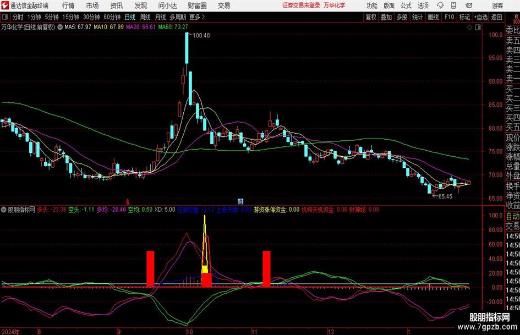Screen dimensions: 520x335
Task: Click the 复权 toolbar button
Action: [371, 17]
